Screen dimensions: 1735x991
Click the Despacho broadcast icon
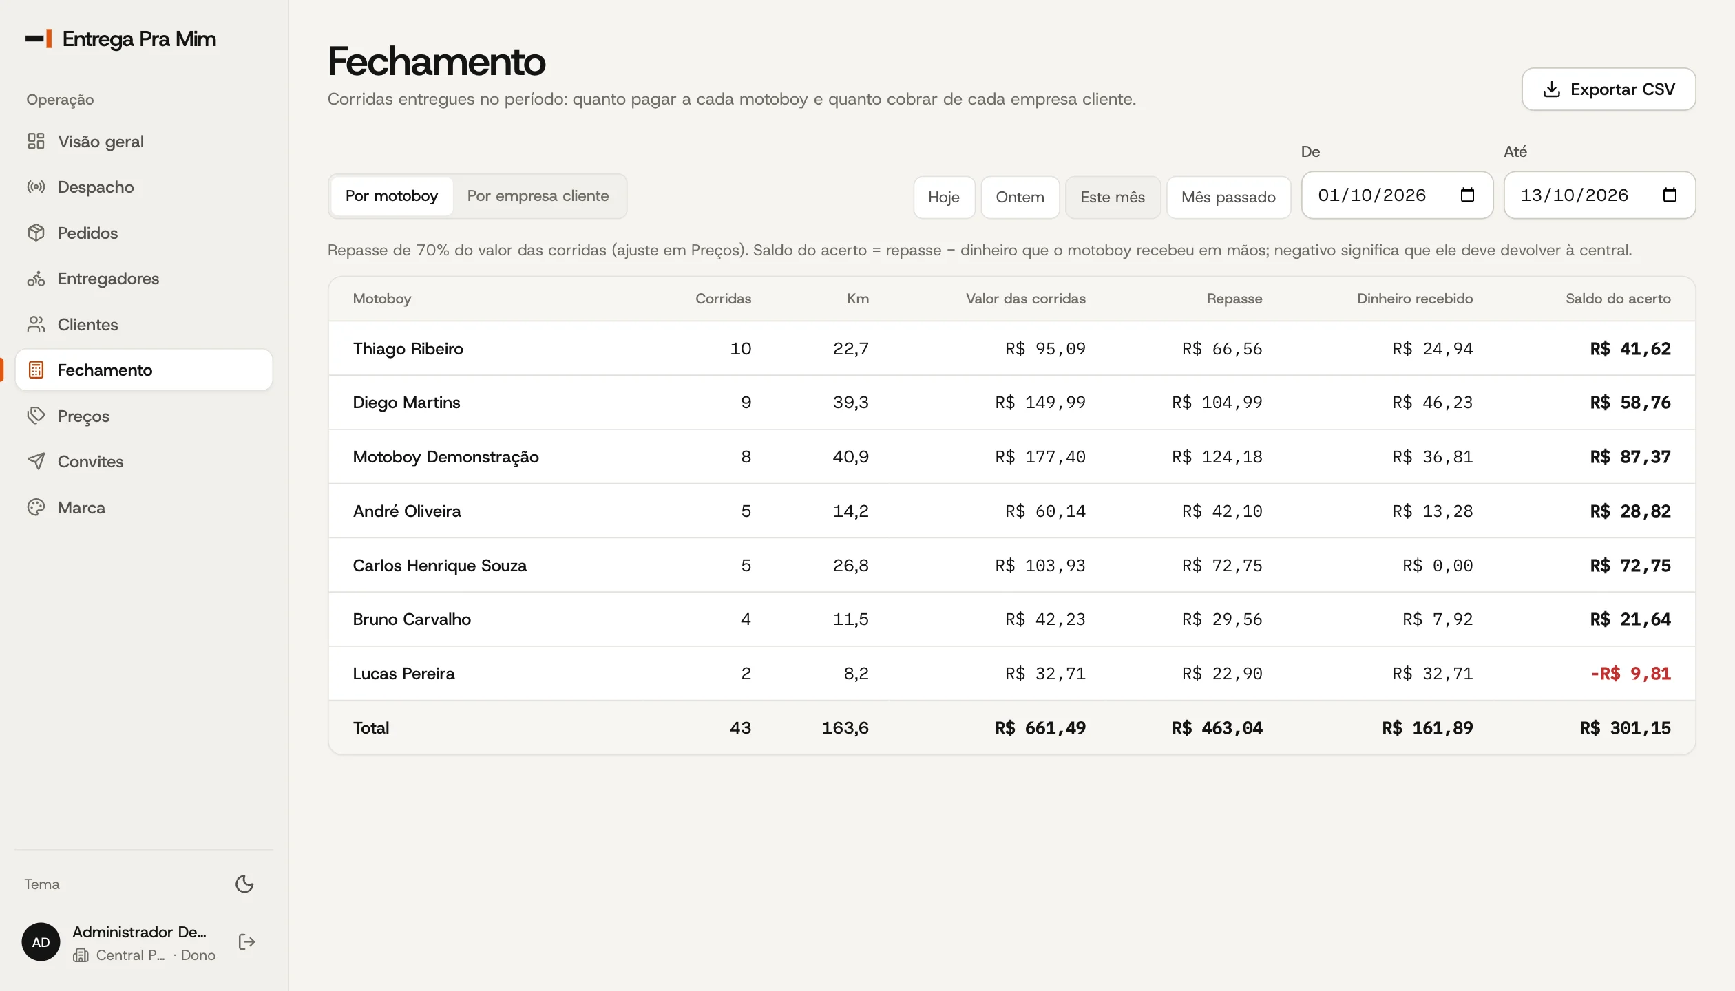pos(36,187)
